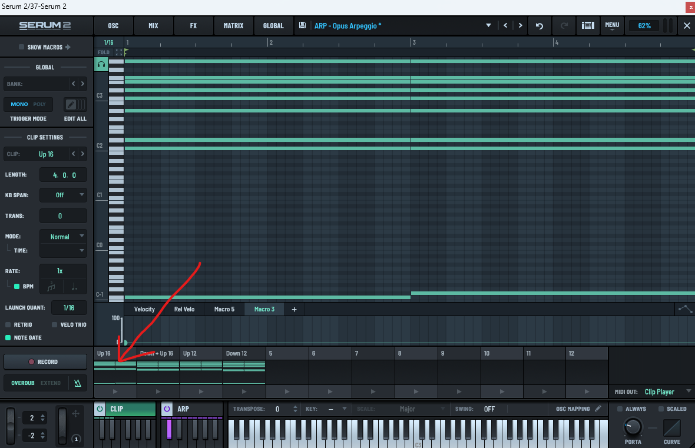Image resolution: width=695 pixels, height=448 pixels.
Task: Open the MIDI Out Clip Player dropdown
Action: (668, 391)
